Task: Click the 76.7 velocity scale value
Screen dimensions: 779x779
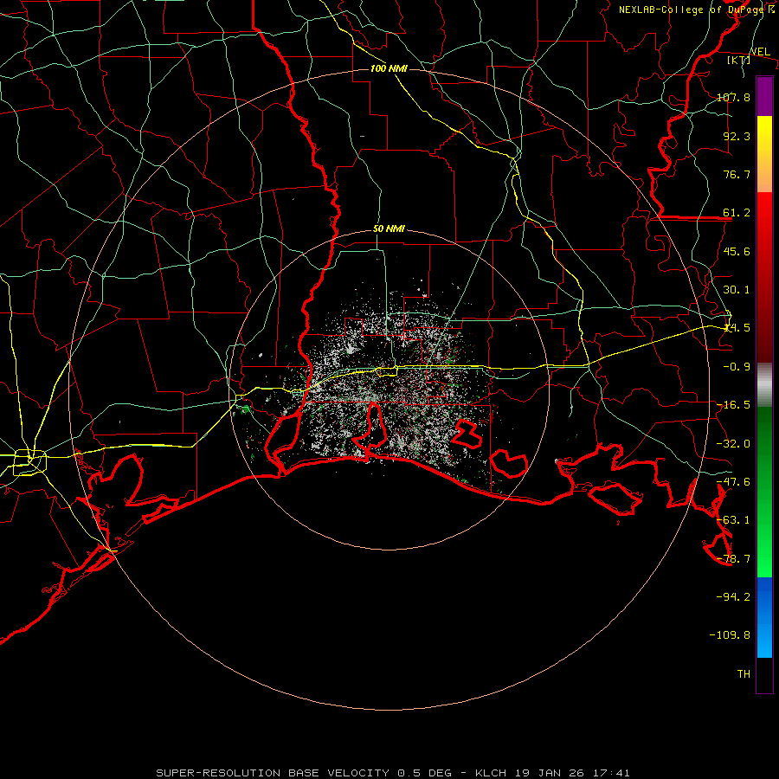Action: tap(737, 174)
